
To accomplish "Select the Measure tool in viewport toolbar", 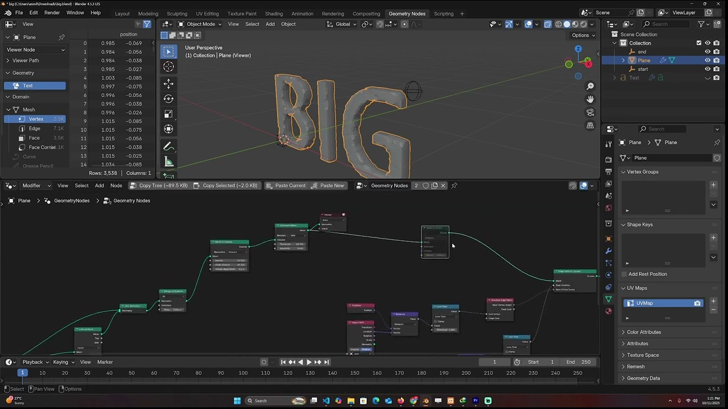I will pos(168,162).
